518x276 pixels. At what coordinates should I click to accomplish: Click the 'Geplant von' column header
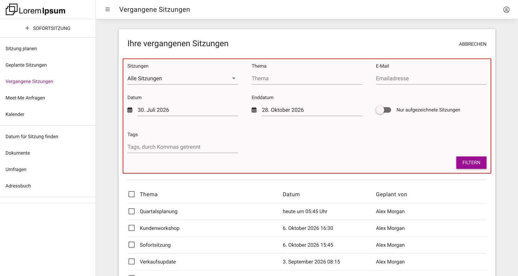391,195
